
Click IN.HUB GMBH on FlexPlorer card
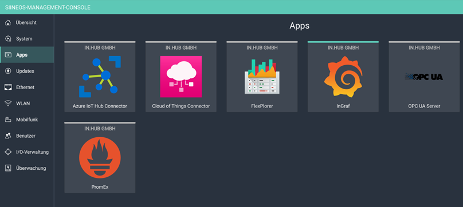(x=262, y=47)
